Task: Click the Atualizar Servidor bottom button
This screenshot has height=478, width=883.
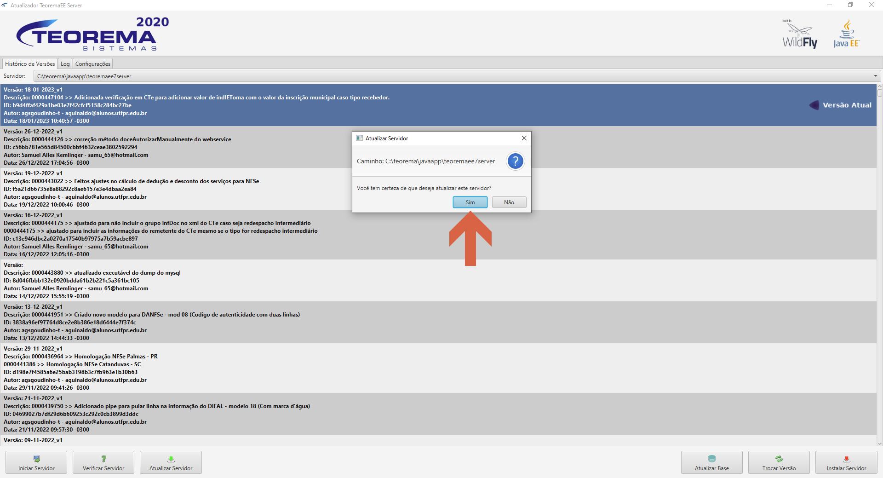Action: coord(171,462)
